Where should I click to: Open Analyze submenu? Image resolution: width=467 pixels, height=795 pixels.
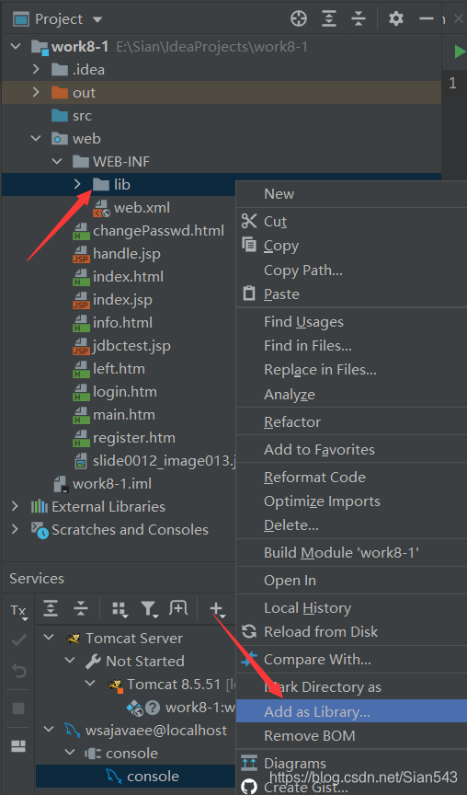(351, 395)
